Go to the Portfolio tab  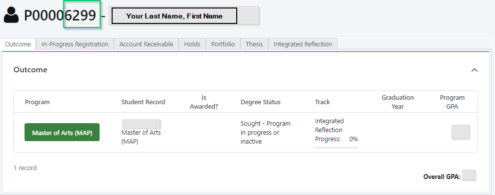pyautogui.click(x=223, y=44)
